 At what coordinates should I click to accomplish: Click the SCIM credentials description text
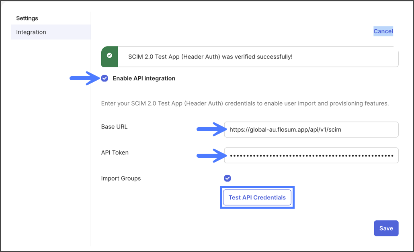click(x=245, y=103)
